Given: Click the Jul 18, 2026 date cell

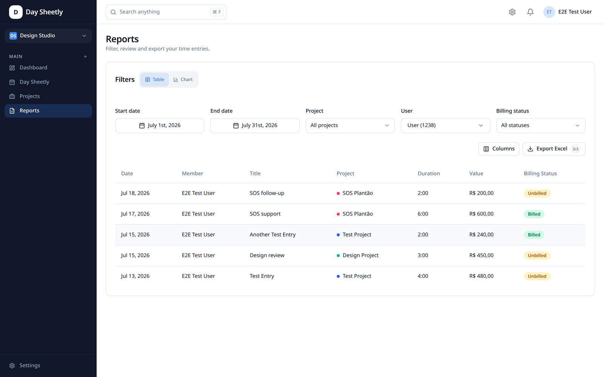Looking at the screenshot, I should pyautogui.click(x=135, y=193).
